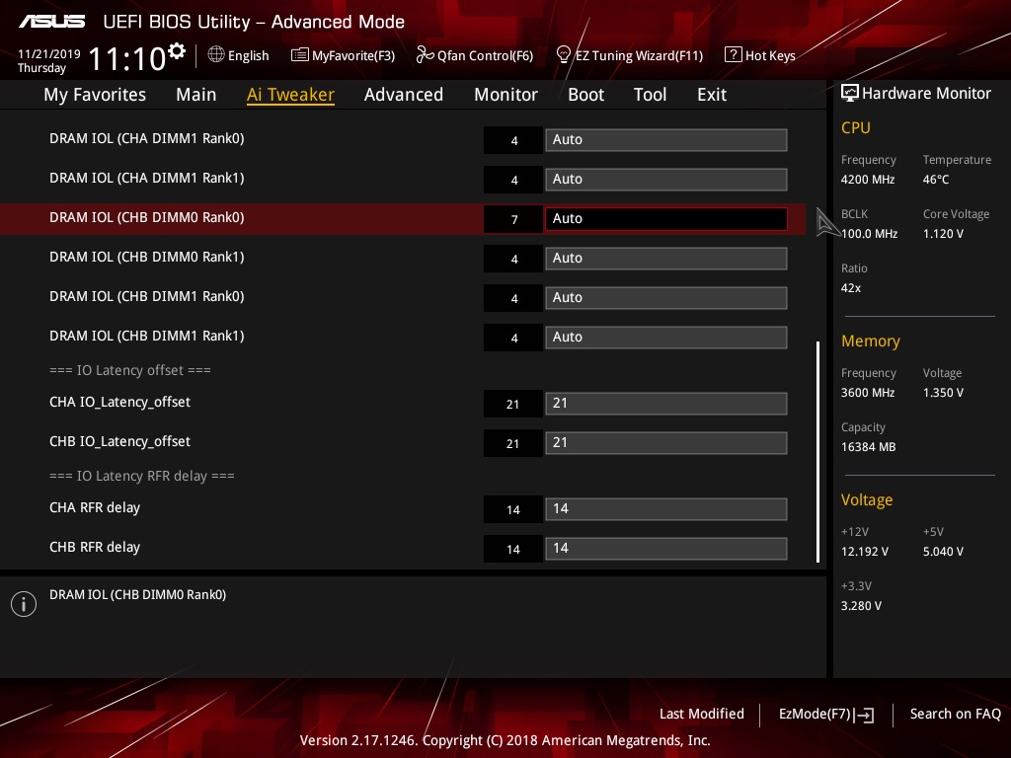Image resolution: width=1011 pixels, height=758 pixels.
Task: Click English language button
Action: pos(239,55)
